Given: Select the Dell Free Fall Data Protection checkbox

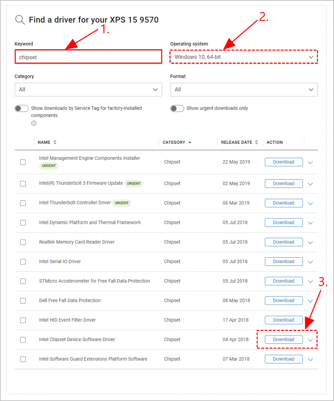Looking at the screenshot, I should tap(23, 301).
